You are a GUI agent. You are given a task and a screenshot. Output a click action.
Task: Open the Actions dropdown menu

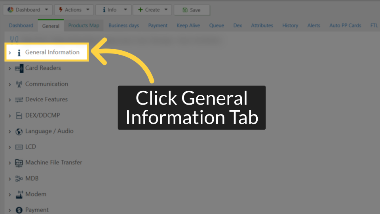point(74,10)
